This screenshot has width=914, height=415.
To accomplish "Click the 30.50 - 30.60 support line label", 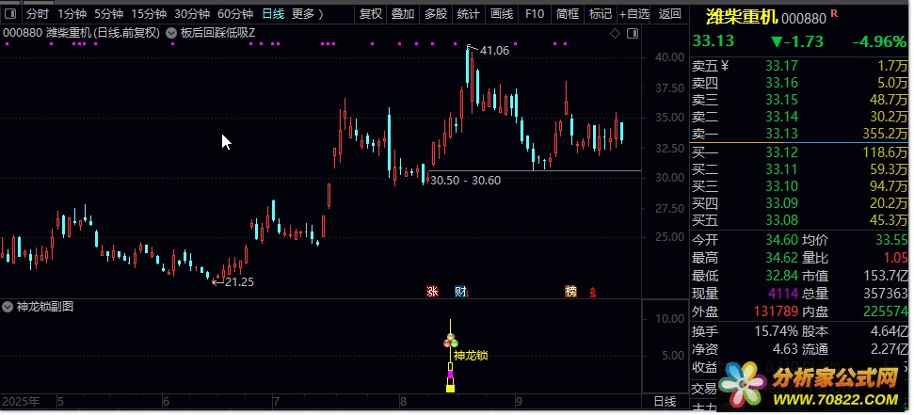I will tap(465, 181).
